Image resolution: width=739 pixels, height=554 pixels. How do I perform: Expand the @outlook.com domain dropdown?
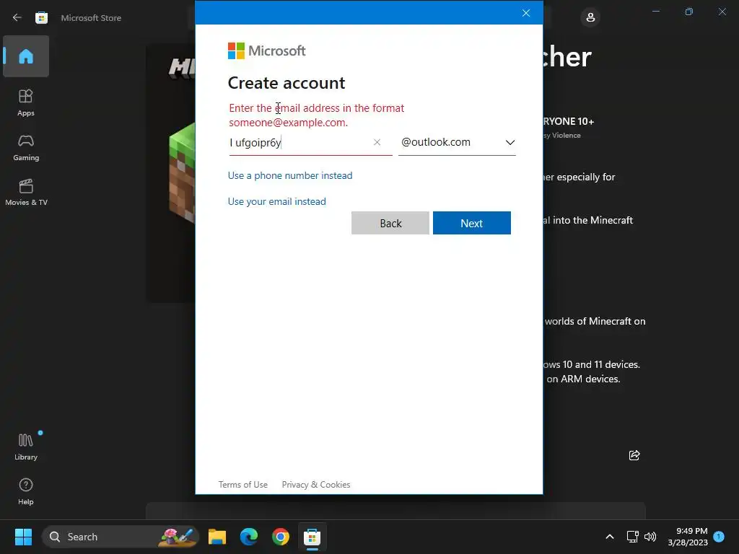click(x=457, y=142)
